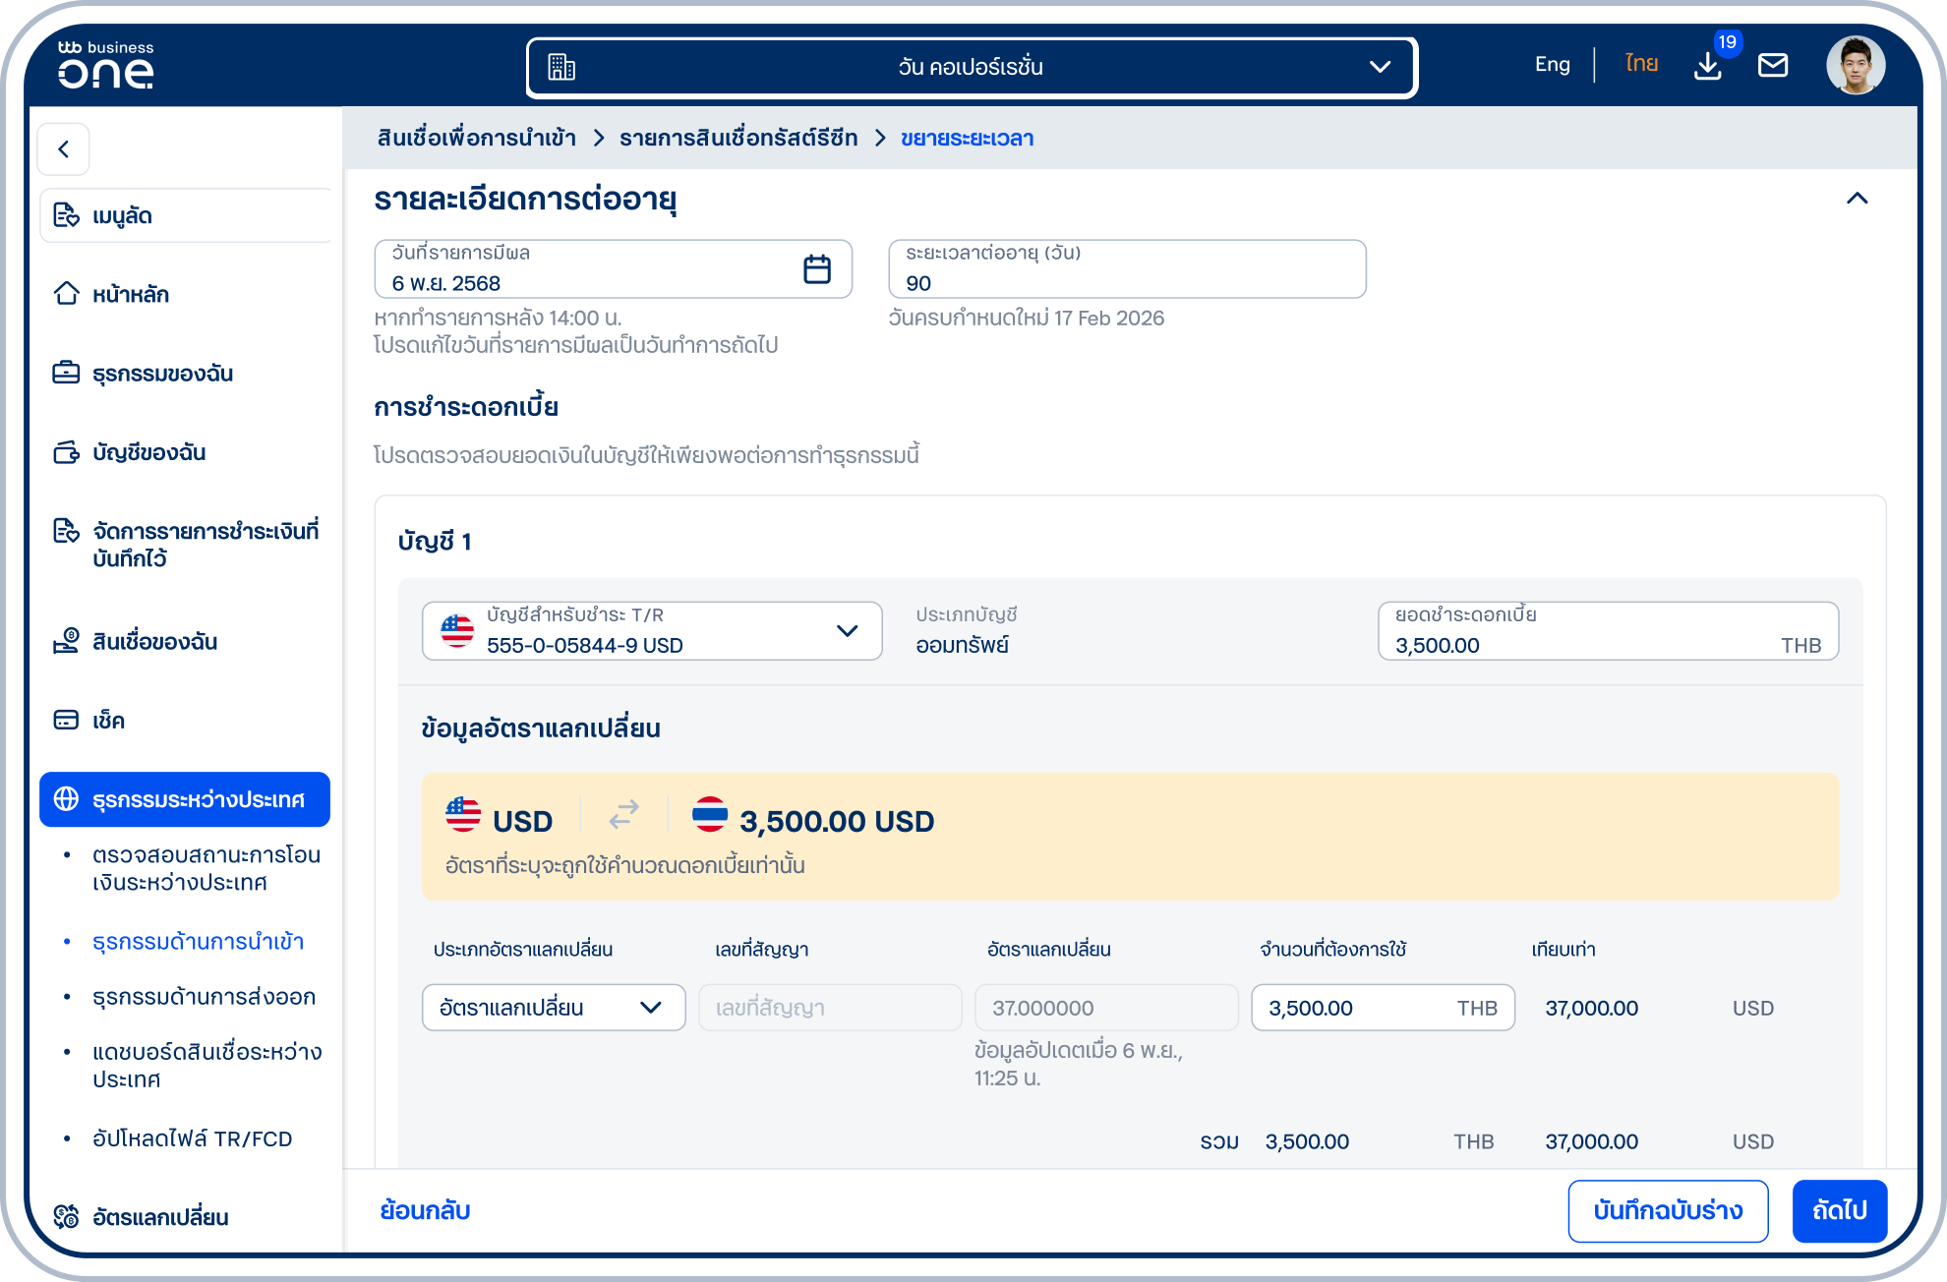Click ถัดไป next button
The height and width of the screenshot is (1282, 1947).
pos(1839,1211)
